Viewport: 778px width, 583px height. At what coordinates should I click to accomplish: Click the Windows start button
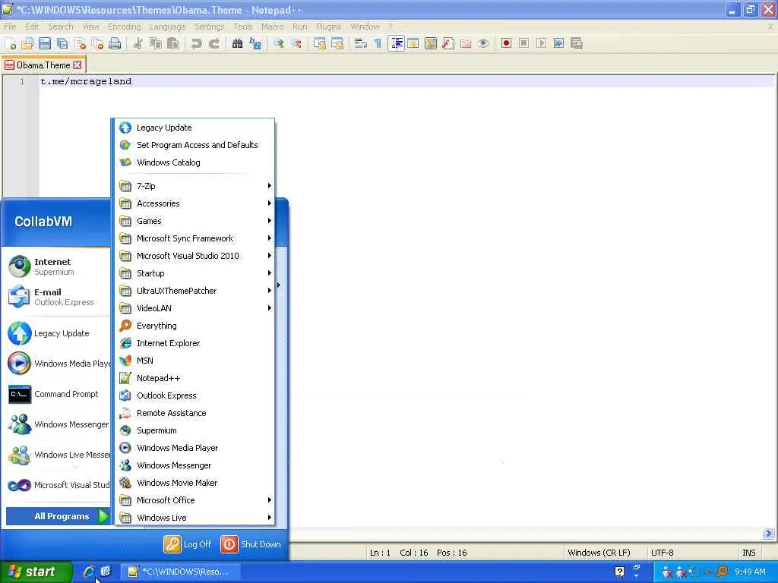pyautogui.click(x=36, y=572)
